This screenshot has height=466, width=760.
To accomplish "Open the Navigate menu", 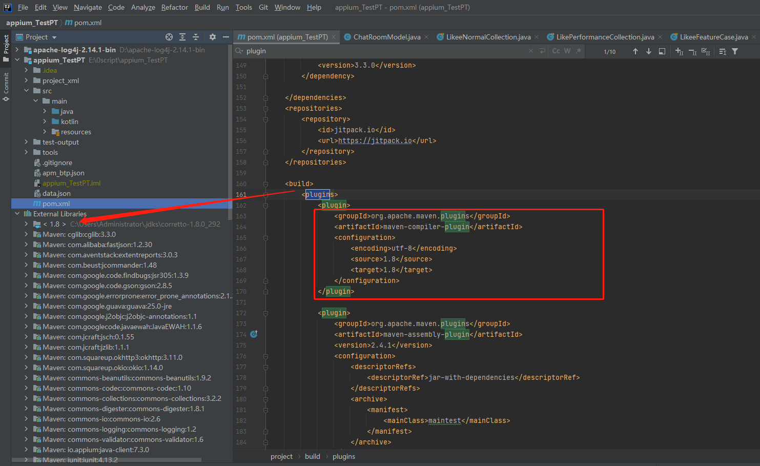I will (88, 7).
